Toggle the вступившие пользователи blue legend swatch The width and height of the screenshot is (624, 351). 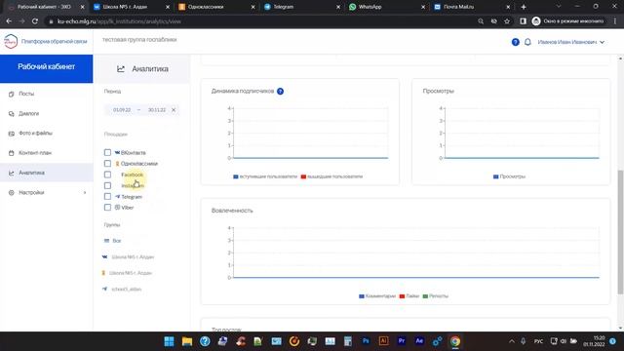pyautogui.click(x=236, y=176)
